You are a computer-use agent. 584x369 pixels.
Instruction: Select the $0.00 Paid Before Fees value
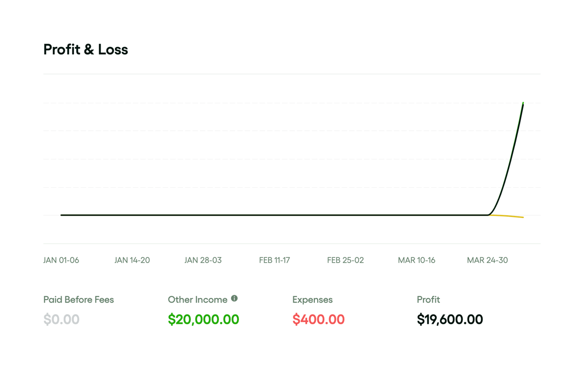pyautogui.click(x=61, y=319)
